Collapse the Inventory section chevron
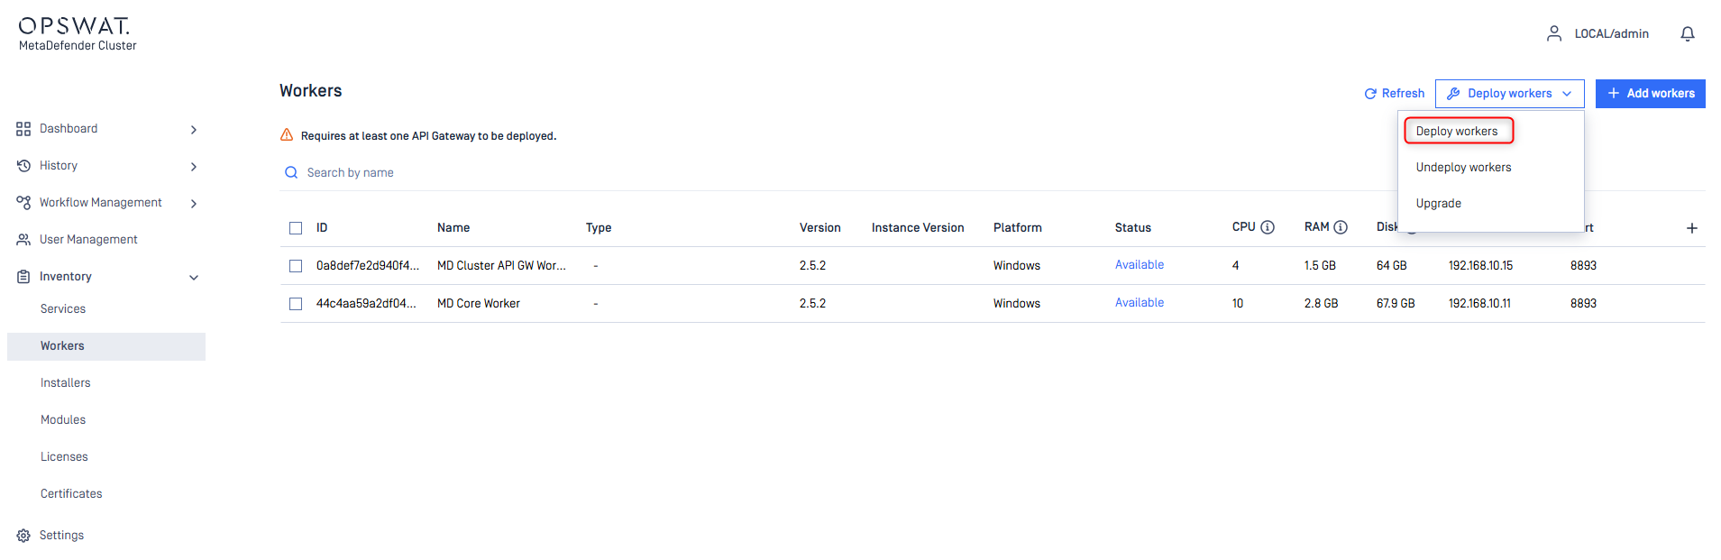1721x560 pixels. pos(194,278)
